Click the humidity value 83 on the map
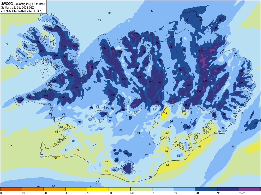Viewport: 261px width, 195px height. 152,11
